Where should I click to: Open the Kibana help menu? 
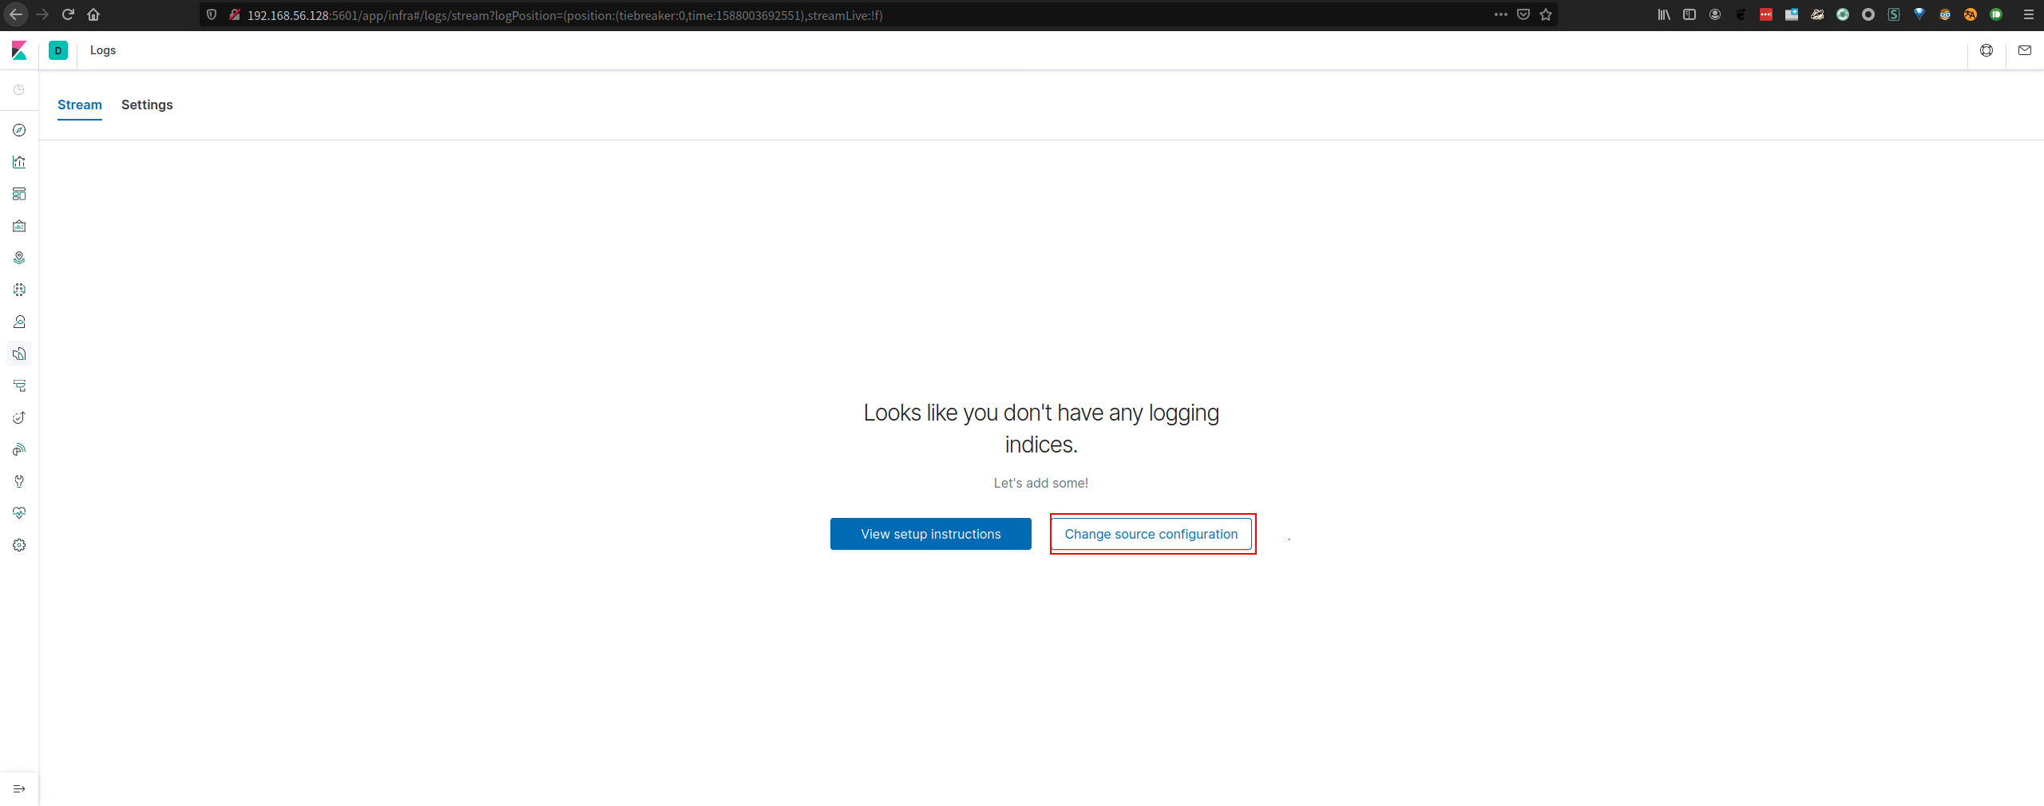(1987, 50)
